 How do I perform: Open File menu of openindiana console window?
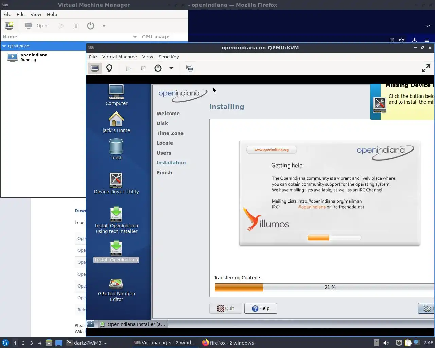(93, 57)
